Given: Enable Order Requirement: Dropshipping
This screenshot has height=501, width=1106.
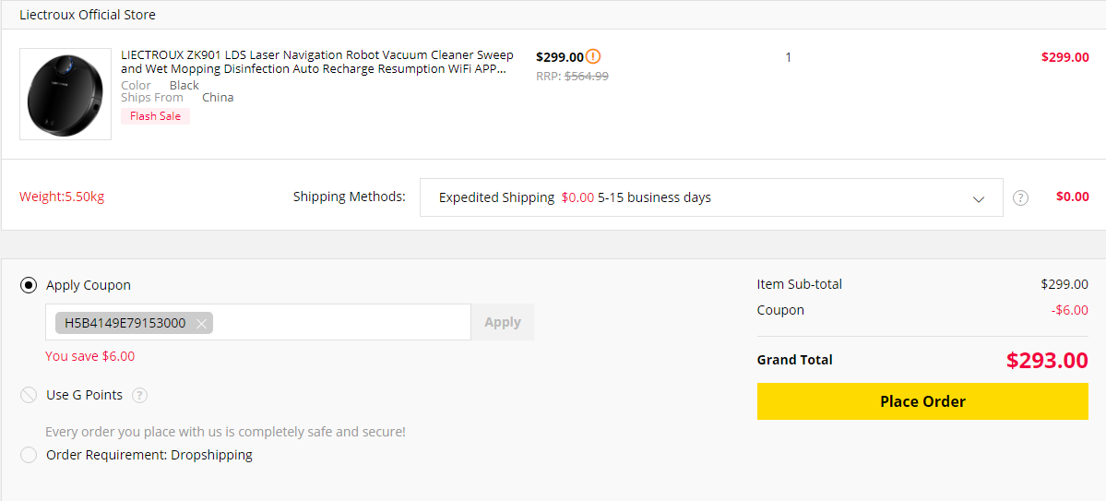Looking at the screenshot, I should tap(29, 455).
